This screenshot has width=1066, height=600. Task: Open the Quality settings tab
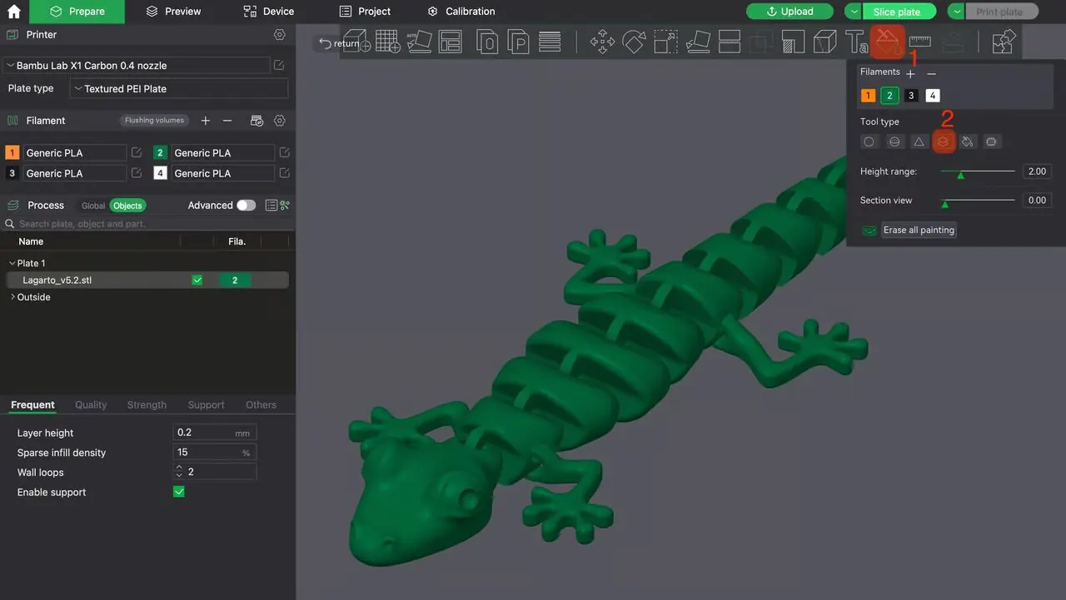(91, 405)
